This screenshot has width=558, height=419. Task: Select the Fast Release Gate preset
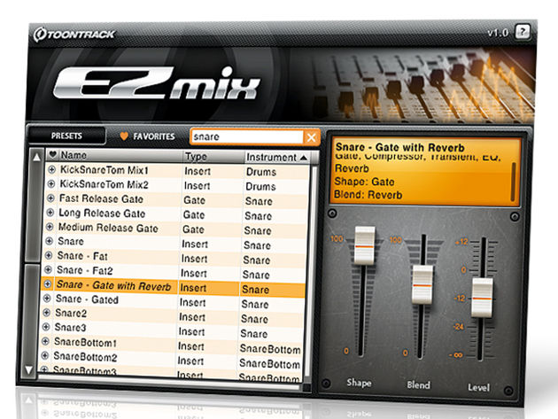[x=101, y=198]
